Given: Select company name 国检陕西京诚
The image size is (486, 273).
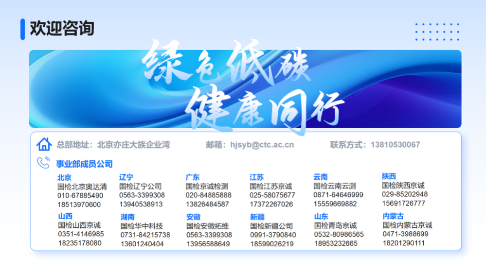Looking at the screenshot, I should coord(403,186).
